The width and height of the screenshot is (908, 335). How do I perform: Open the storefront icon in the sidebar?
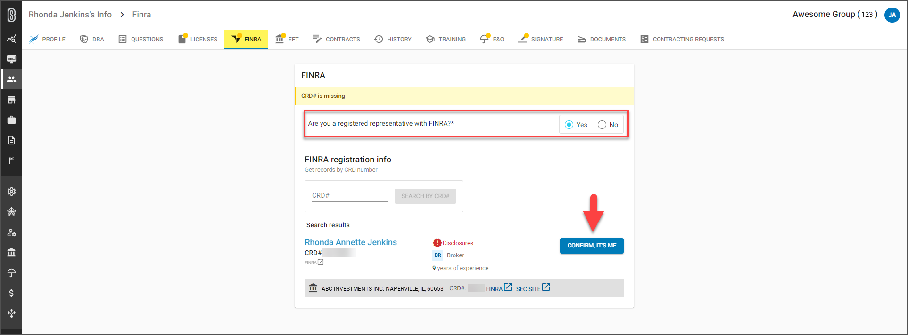[11, 100]
